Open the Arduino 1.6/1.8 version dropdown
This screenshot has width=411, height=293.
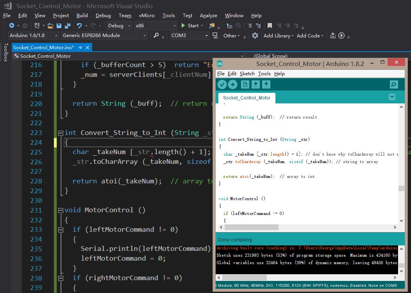(x=33, y=36)
